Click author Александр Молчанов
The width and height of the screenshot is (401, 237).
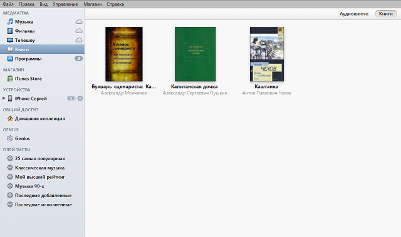pos(124,93)
